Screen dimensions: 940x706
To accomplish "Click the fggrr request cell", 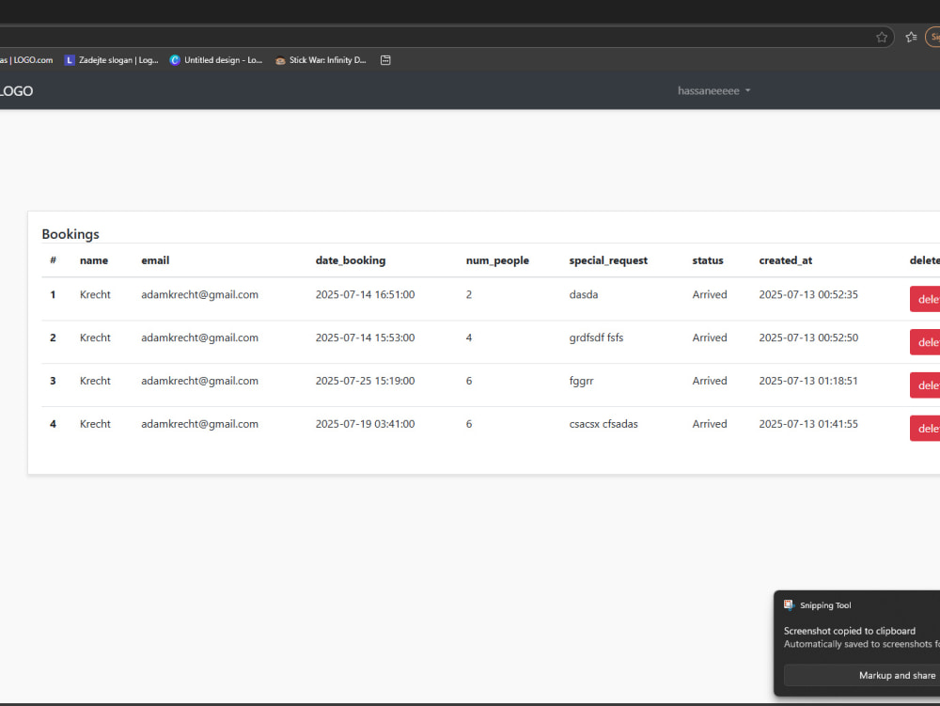I will tap(581, 381).
